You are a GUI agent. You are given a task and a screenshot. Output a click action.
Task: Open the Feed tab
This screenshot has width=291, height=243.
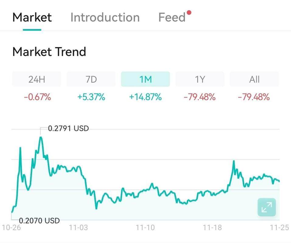pyautogui.click(x=172, y=17)
